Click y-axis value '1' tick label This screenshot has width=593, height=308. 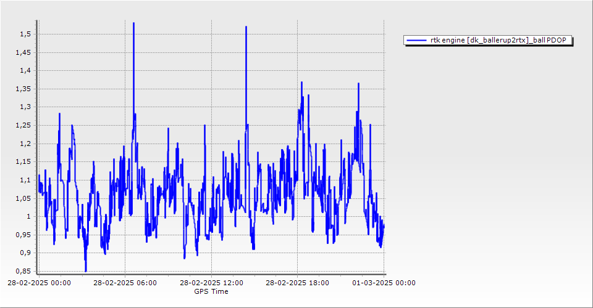click(28, 216)
